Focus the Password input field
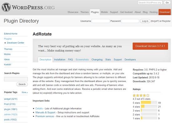 pyautogui.click(x=130, y=21)
